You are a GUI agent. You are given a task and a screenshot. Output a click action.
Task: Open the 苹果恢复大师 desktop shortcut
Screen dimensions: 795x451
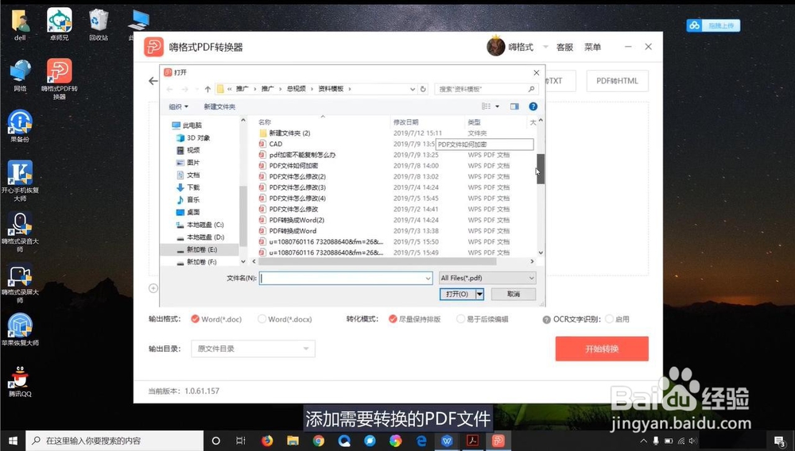coord(20,329)
